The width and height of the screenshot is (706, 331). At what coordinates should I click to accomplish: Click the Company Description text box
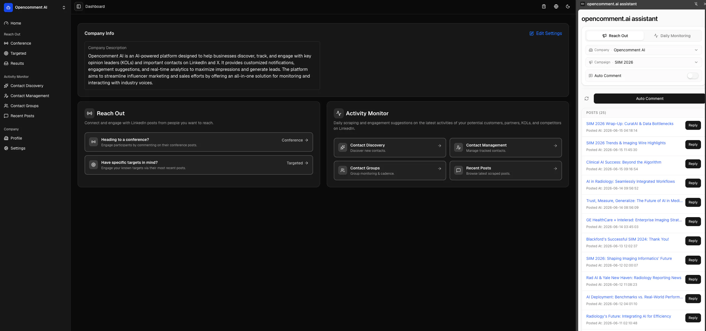pos(202,66)
